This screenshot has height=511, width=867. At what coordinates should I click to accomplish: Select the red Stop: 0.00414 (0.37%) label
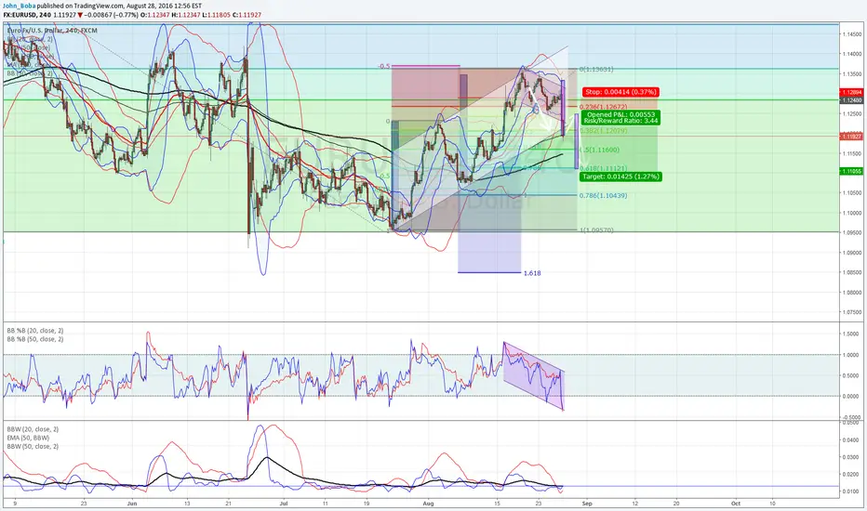click(x=620, y=92)
